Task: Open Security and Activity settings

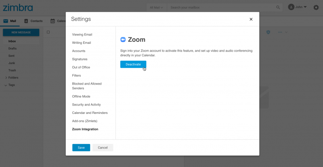Action: pyautogui.click(x=86, y=105)
